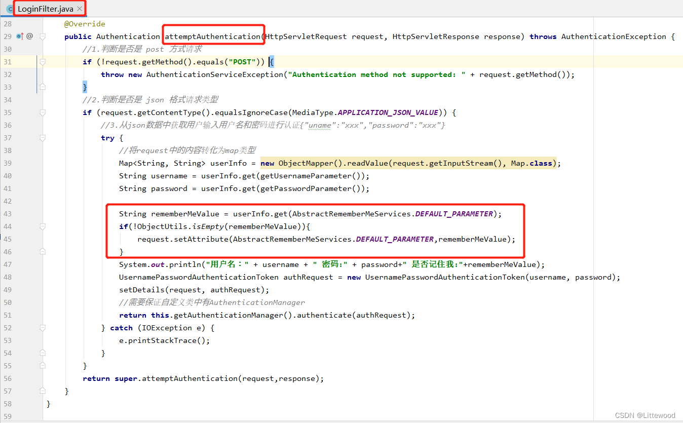The height and width of the screenshot is (423, 683).
Task: Click authRequest variable declaration on line 48
Action: [x=308, y=277]
